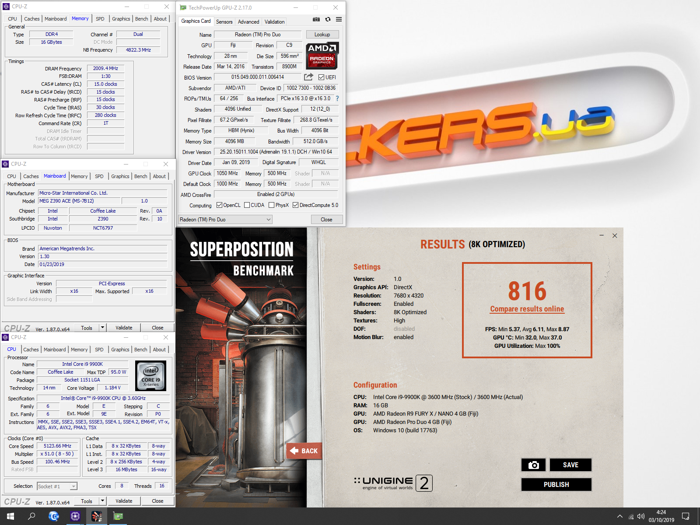Screen dimensions: 700x525
Task: Open About tab in CPU window
Action: click(x=159, y=350)
